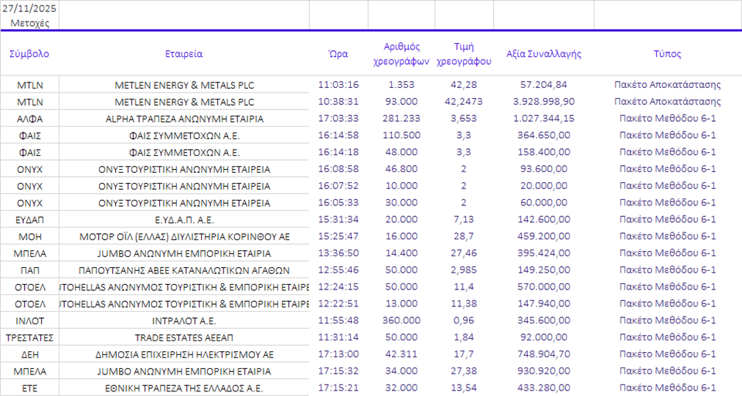Select the ΕΥΔΑΠ symbol cell
The image size is (742, 396).
point(30,220)
